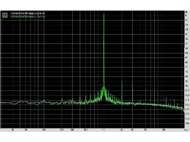Select the green legend trace label
Viewport: 190px width, 142px height.
pyautogui.click(x=28, y=17)
